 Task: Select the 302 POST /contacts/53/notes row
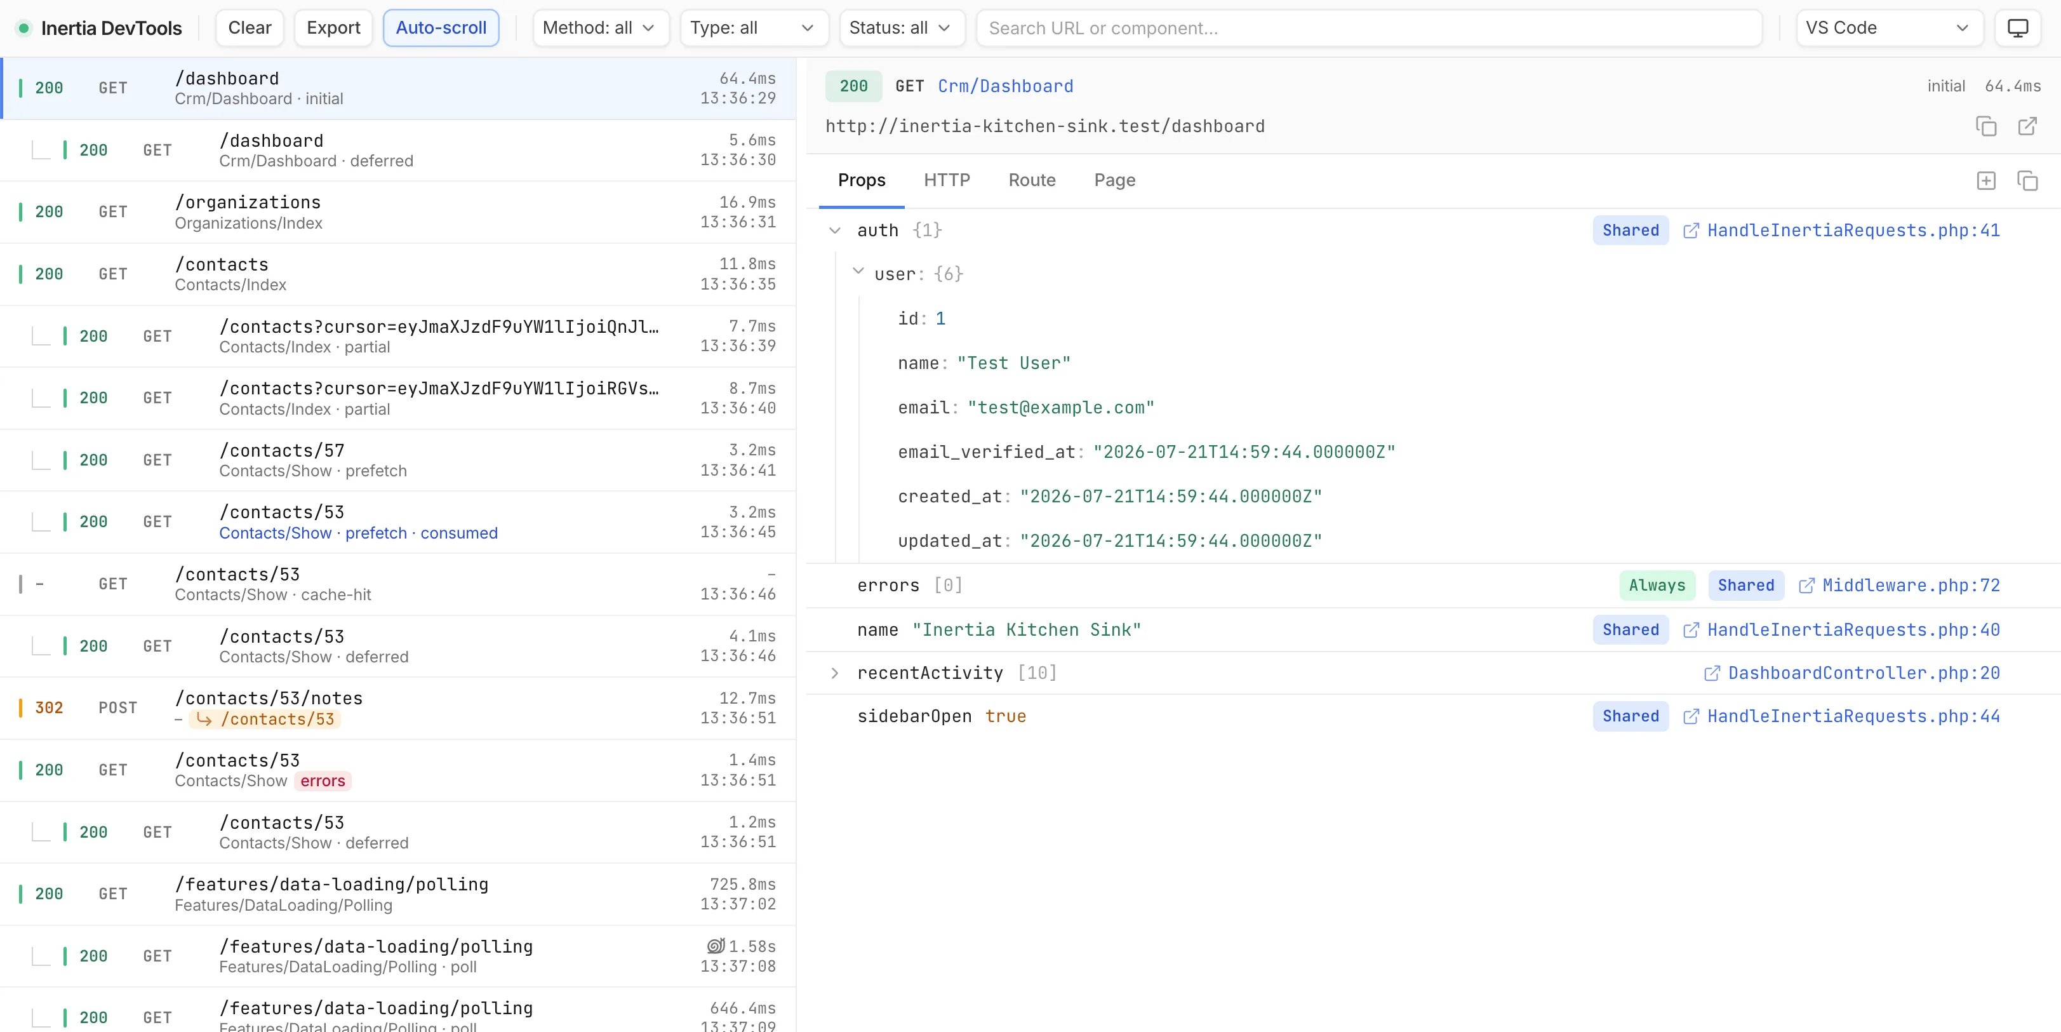tap(397, 708)
